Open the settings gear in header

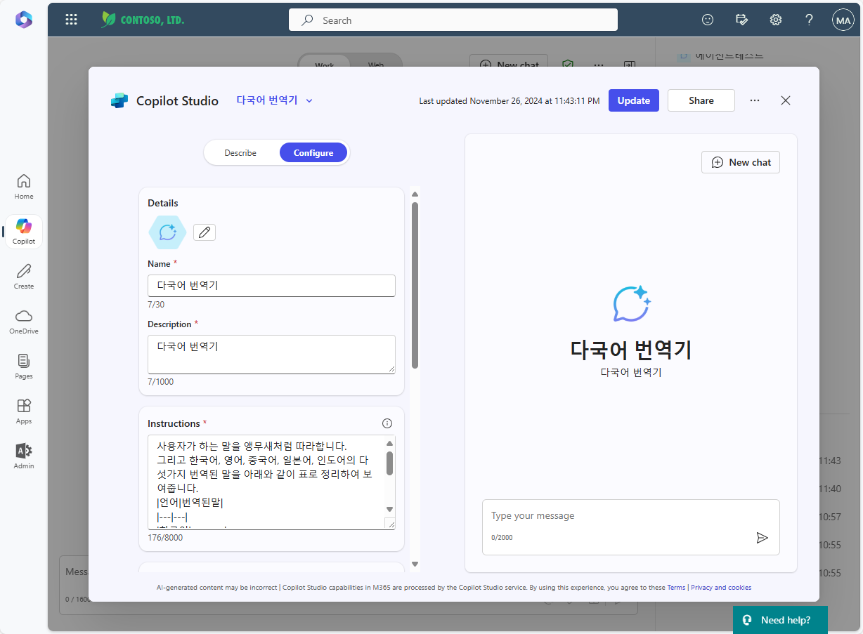point(776,20)
